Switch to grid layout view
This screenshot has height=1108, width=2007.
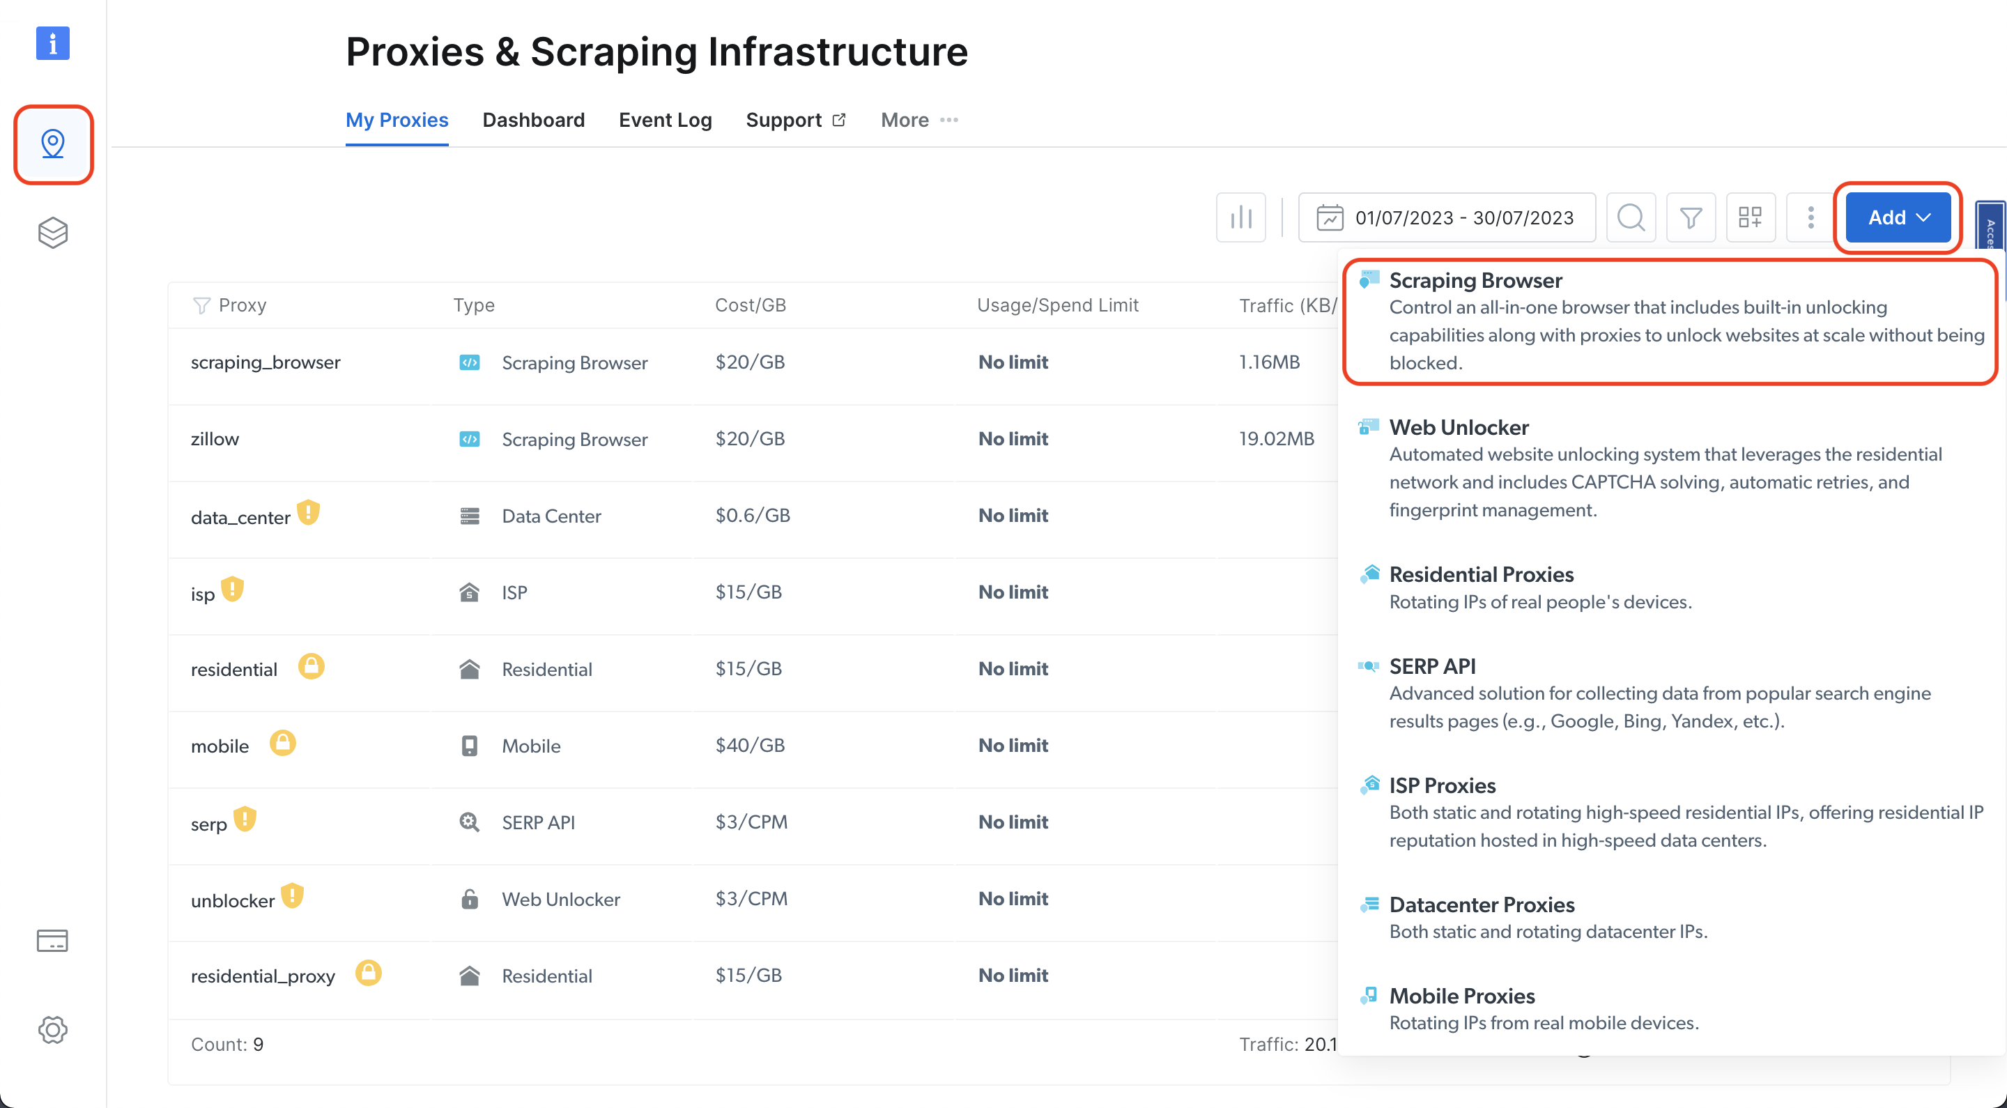click(x=1750, y=217)
